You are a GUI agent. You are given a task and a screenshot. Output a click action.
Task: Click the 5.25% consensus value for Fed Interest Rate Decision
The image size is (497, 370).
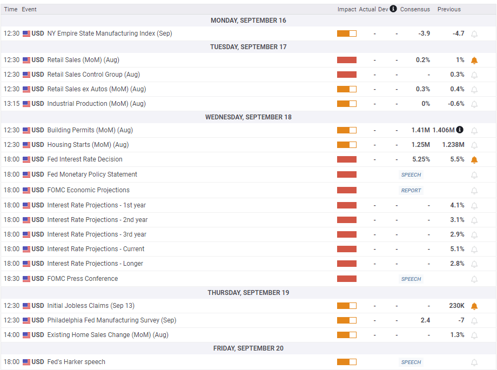pos(421,159)
